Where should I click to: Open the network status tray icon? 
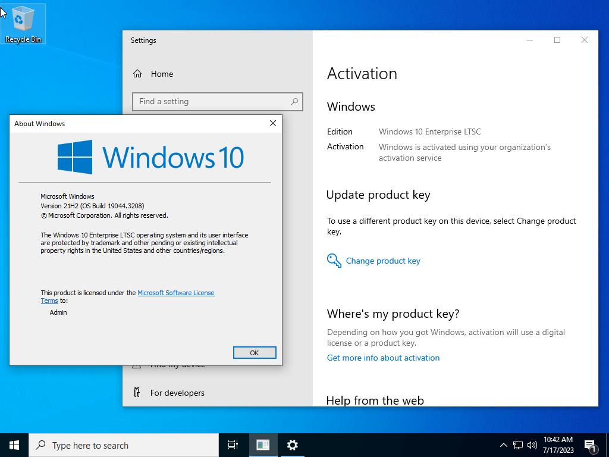(x=518, y=445)
